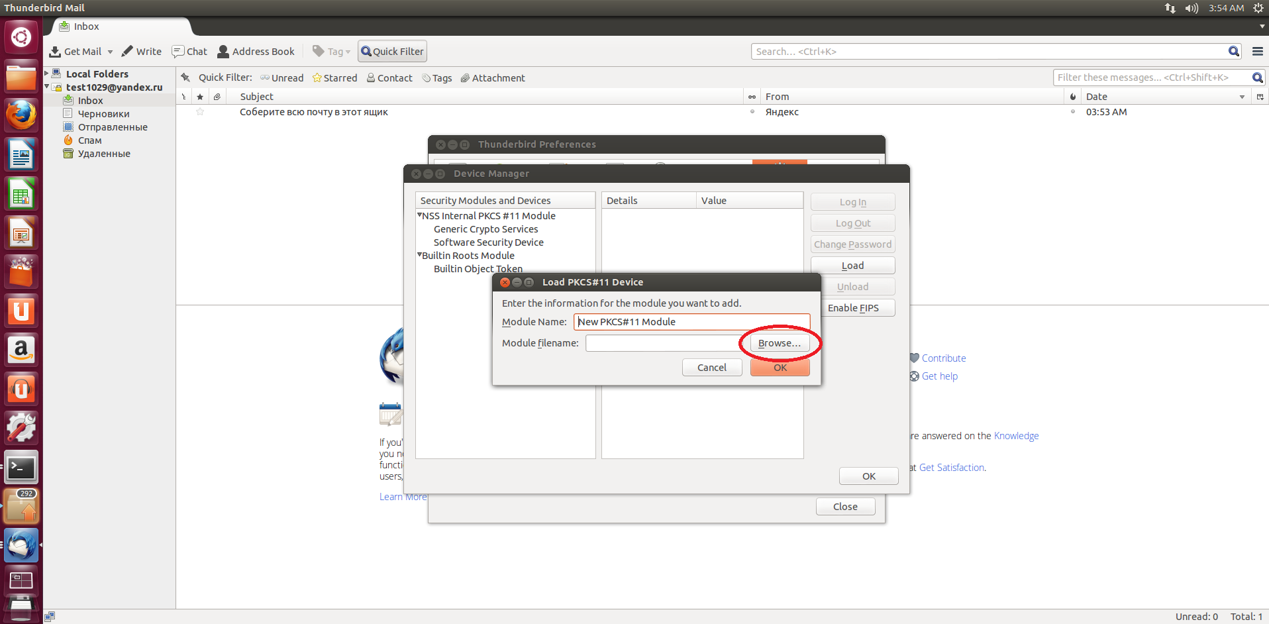Open LibreOffice Impress from the dock
The height and width of the screenshot is (624, 1269).
pos(21,233)
